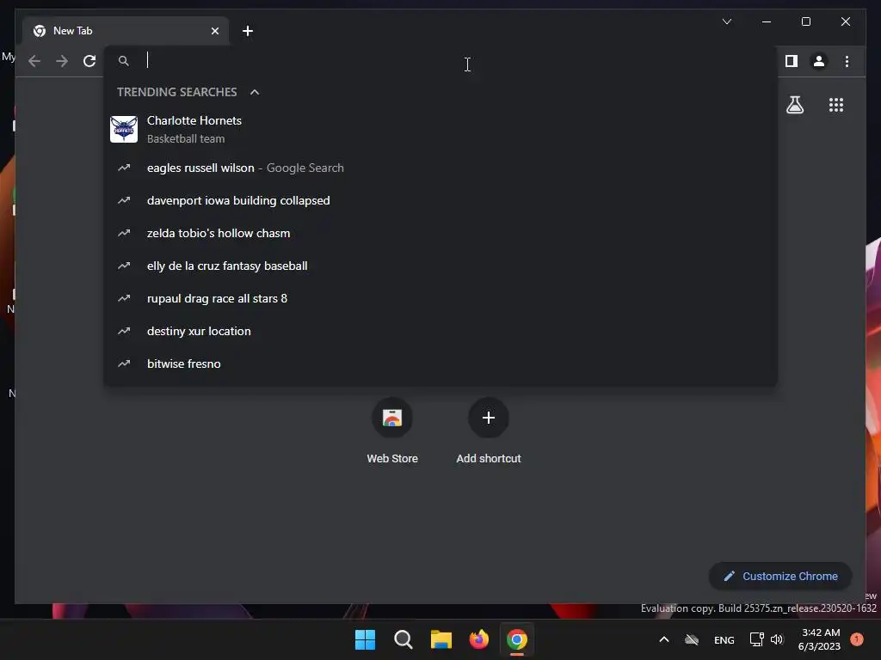Select 'destiny xur location' suggestion
Screen dimensions: 881x660
tap(440, 331)
